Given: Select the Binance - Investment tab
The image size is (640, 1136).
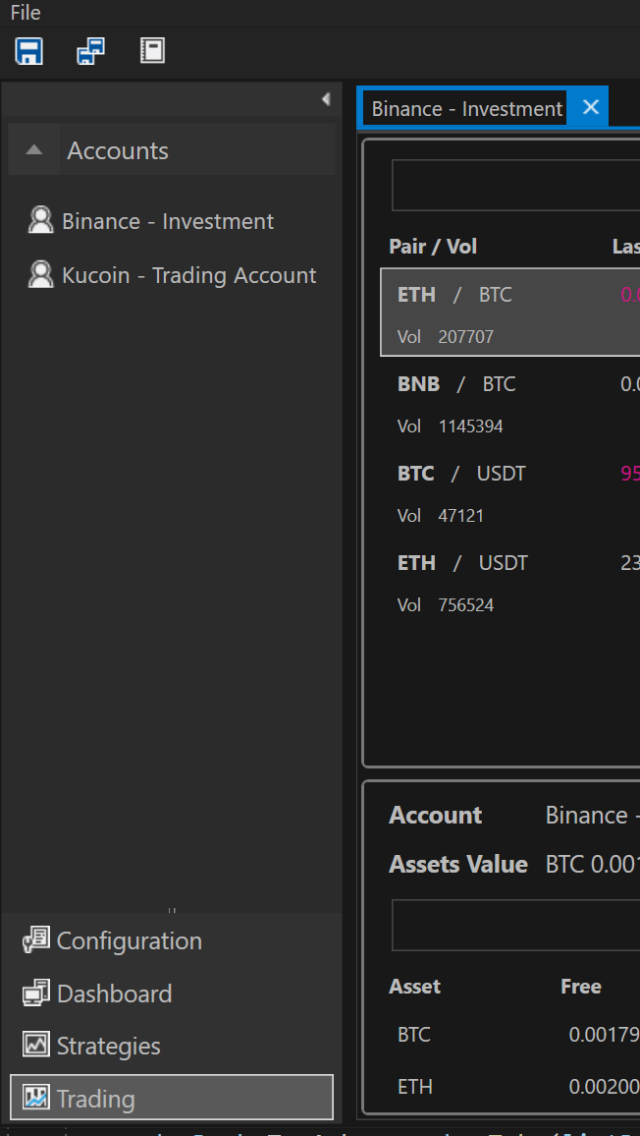Looking at the screenshot, I should click(466, 108).
